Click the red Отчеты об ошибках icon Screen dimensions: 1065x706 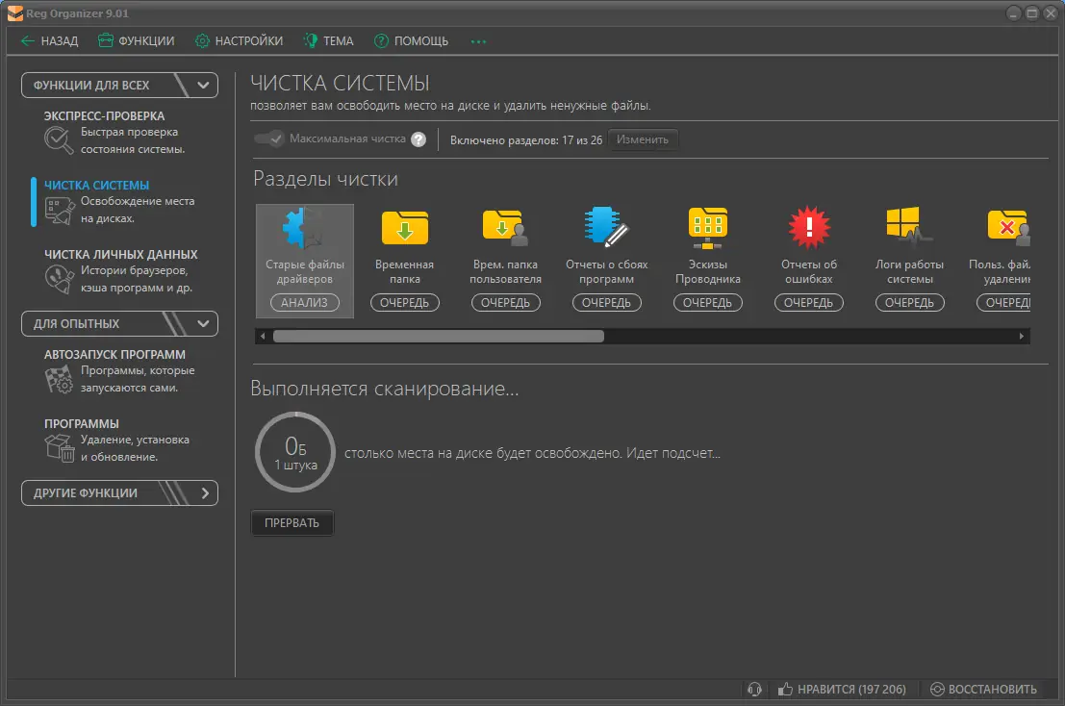[x=808, y=227]
